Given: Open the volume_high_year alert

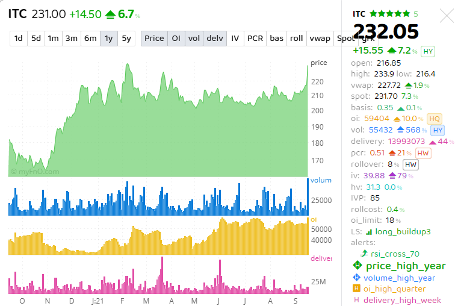Looking at the screenshot, I should (x=399, y=278).
